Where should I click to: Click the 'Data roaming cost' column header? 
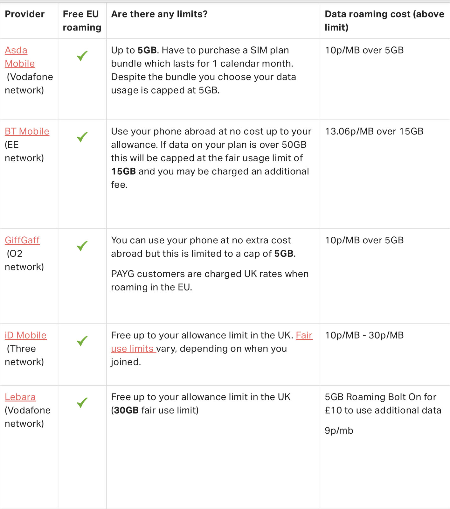coord(384,21)
